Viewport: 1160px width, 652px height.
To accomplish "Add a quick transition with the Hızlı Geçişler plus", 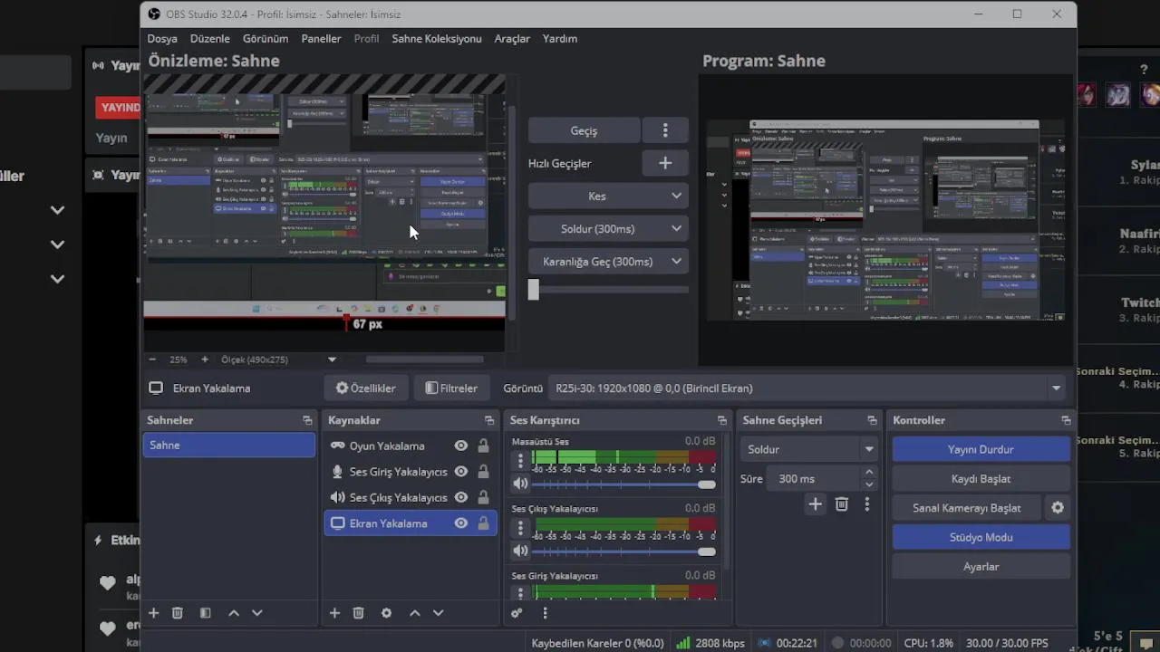I will (x=665, y=163).
